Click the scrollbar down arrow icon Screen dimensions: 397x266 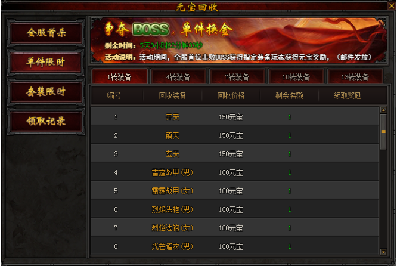[383, 252]
